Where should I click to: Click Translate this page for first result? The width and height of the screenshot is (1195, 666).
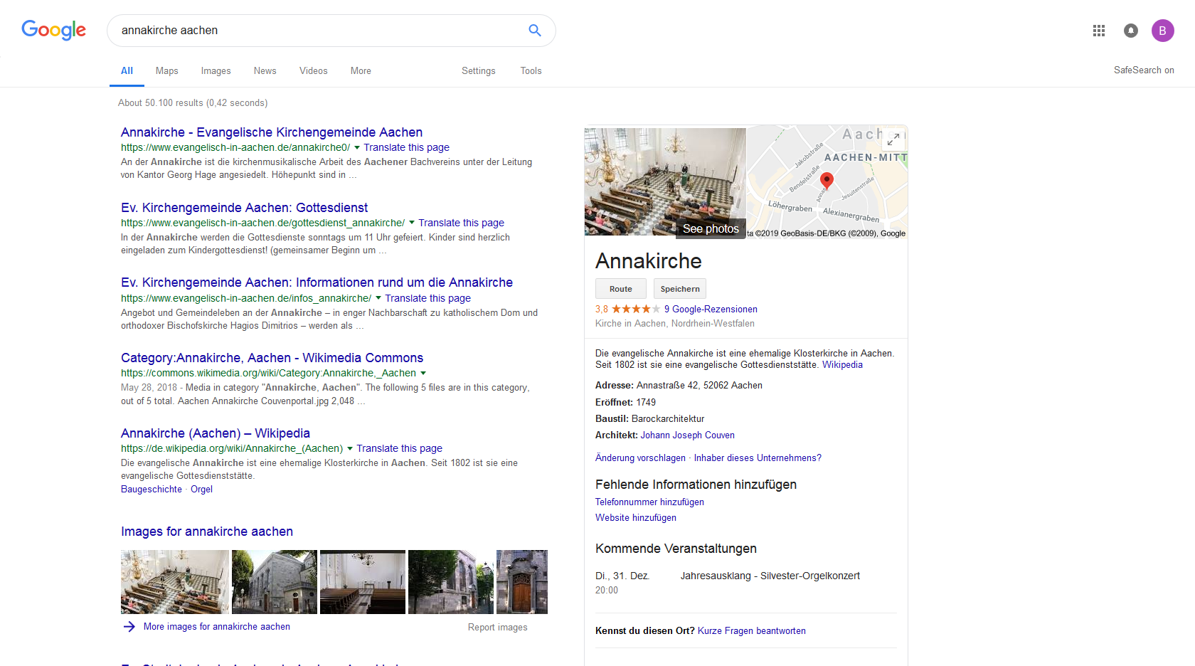pos(407,147)
